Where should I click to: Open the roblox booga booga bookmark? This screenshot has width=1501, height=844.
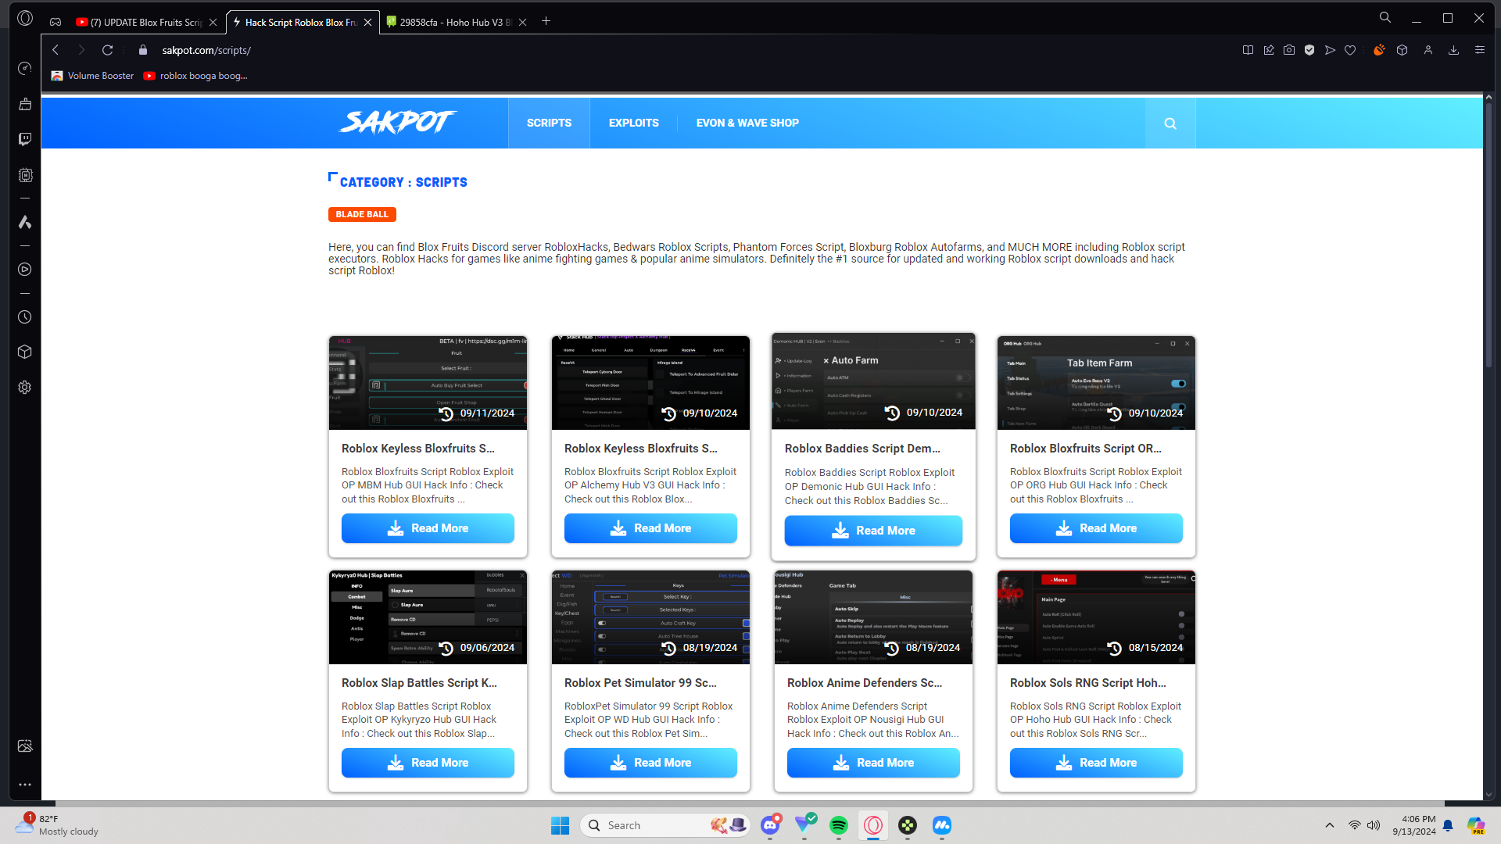pos(195,76)
